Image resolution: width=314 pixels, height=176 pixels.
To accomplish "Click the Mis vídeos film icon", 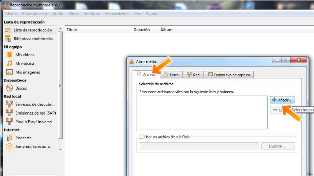I will pyautogui.click(x=9, y=55).
